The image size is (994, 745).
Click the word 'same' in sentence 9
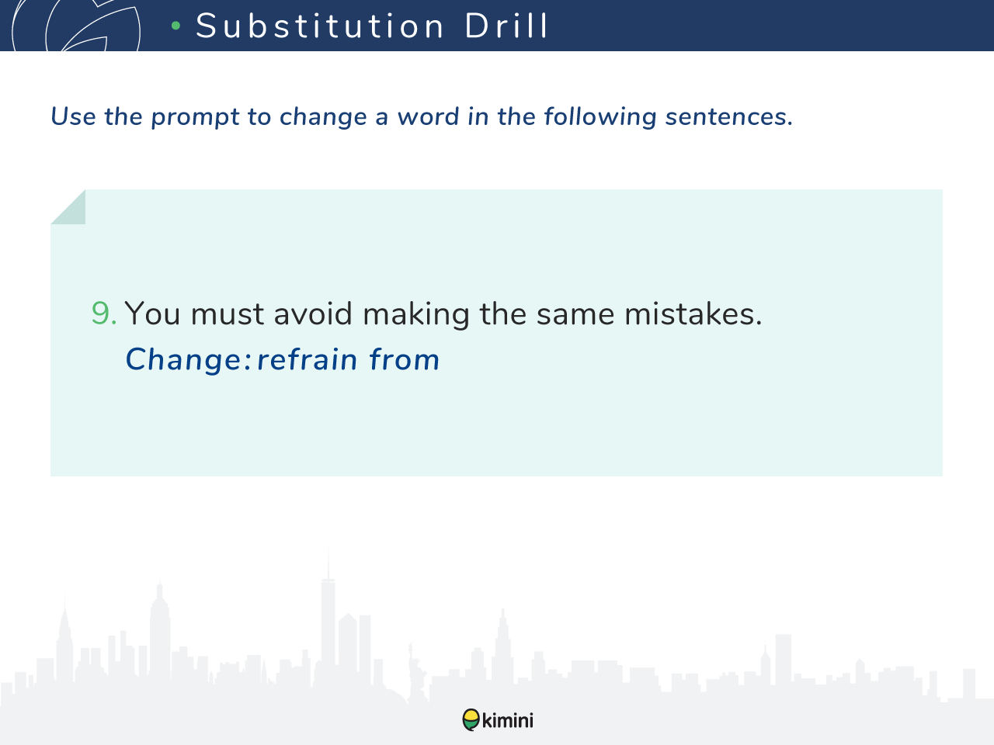coord(576,314)
